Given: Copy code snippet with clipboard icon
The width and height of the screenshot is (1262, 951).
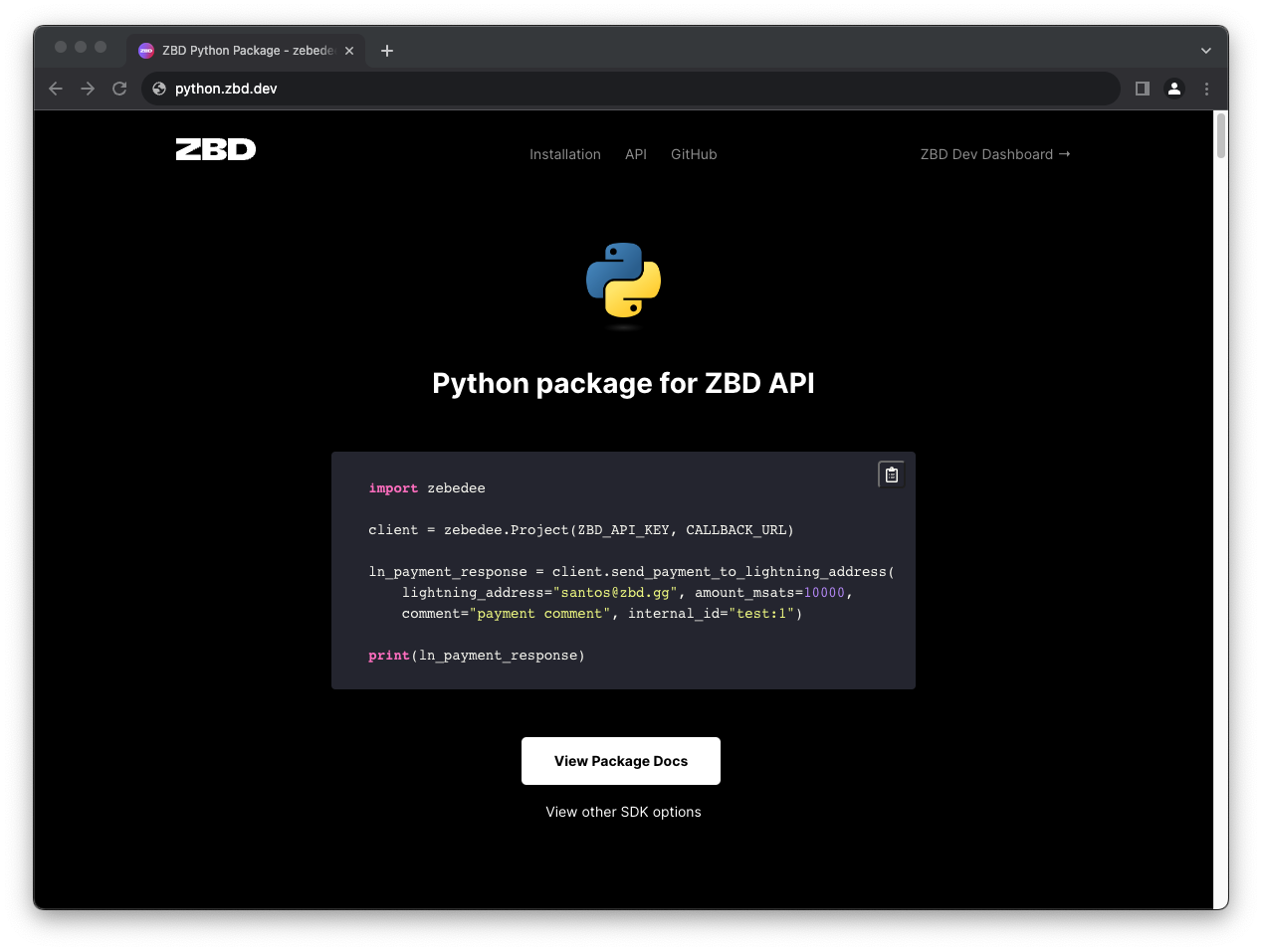Looking at the screenshot, I should tap(892, 475).
